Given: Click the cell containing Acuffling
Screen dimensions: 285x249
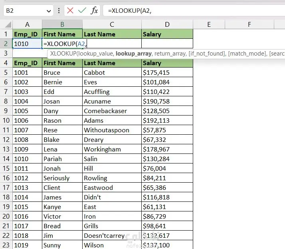Looking at the screenshot, I should point(112,92).
